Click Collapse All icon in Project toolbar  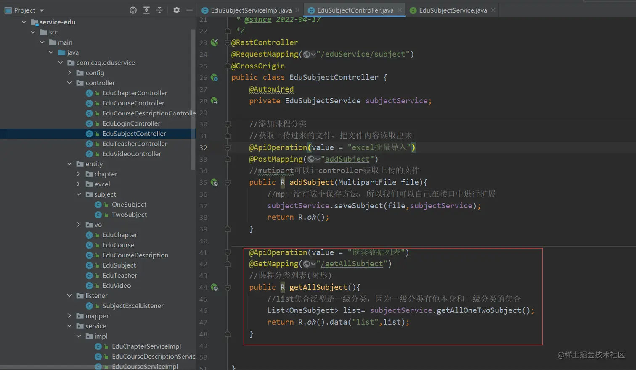click(159, 10)
